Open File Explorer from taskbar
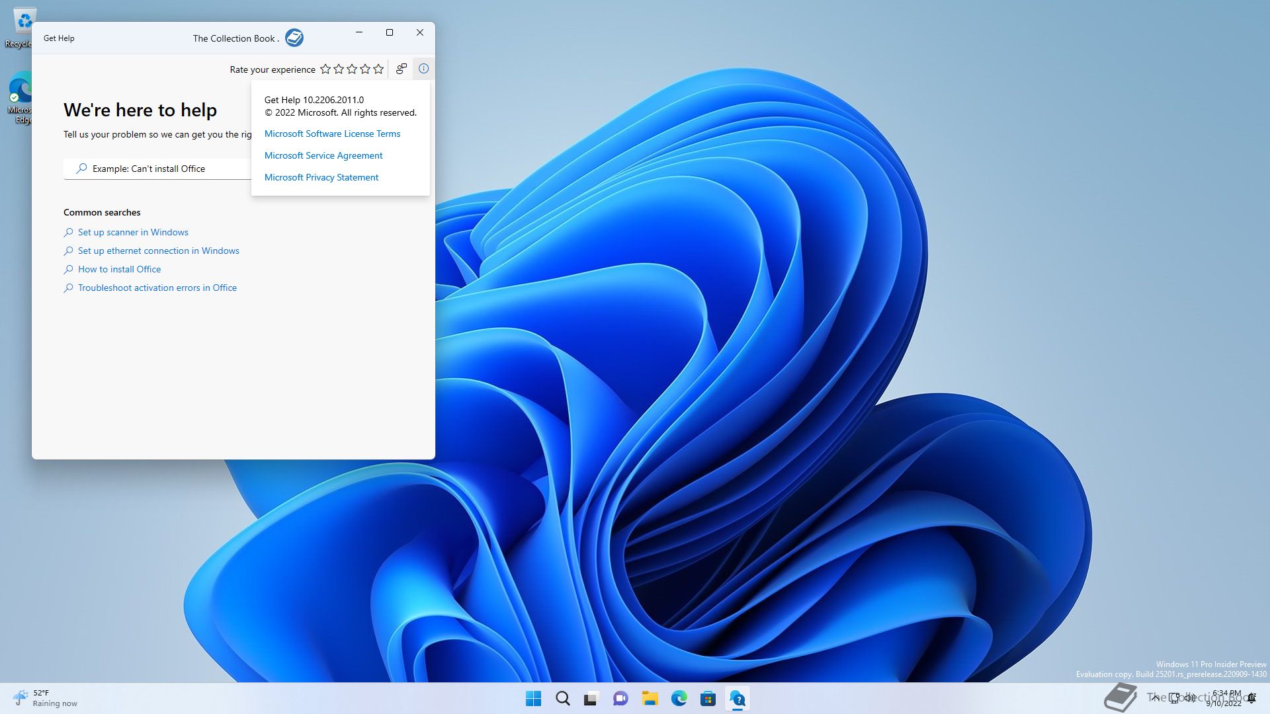1270x714 pixels. pyautogui.click(x=650, y=698)
